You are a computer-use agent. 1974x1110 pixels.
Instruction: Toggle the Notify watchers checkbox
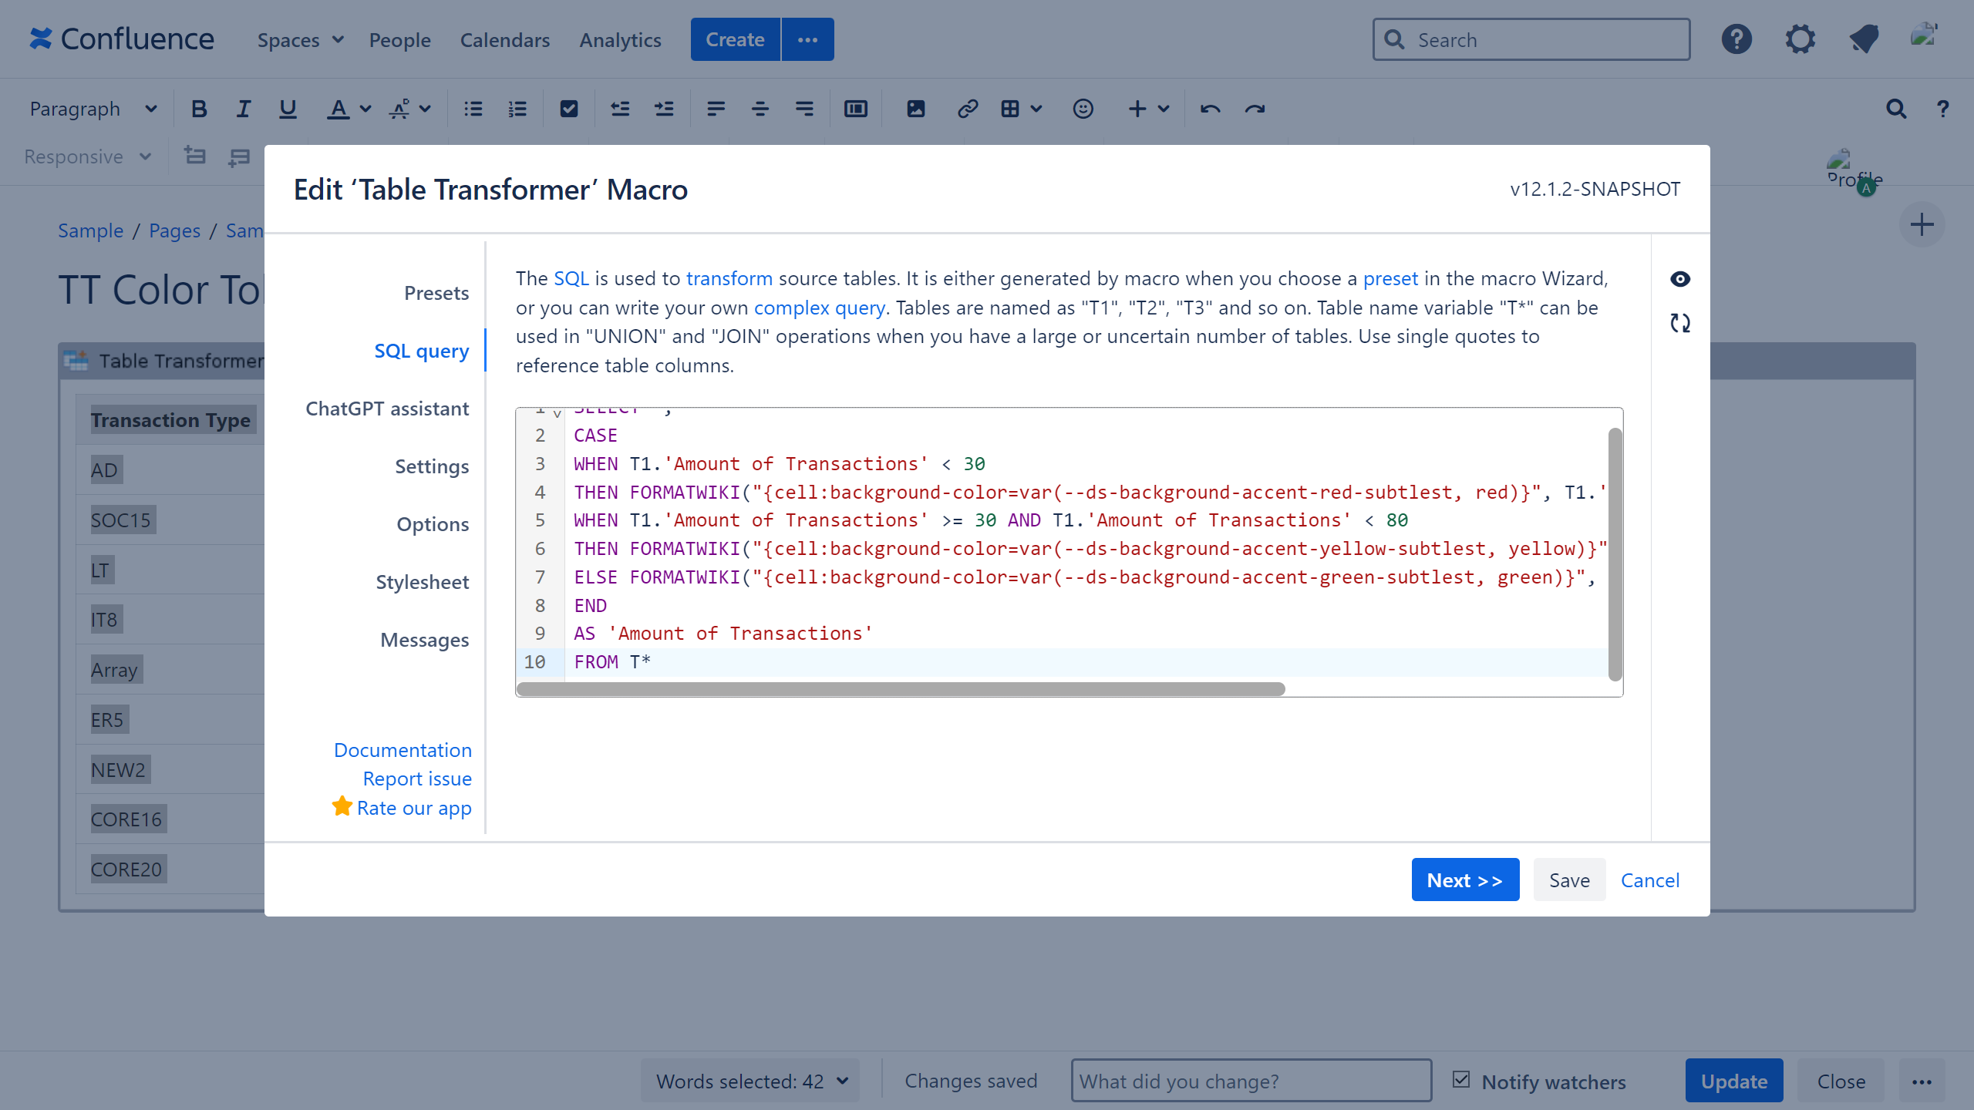point(1461,1079)
